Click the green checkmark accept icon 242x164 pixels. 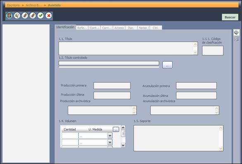(x=40, y=16)
